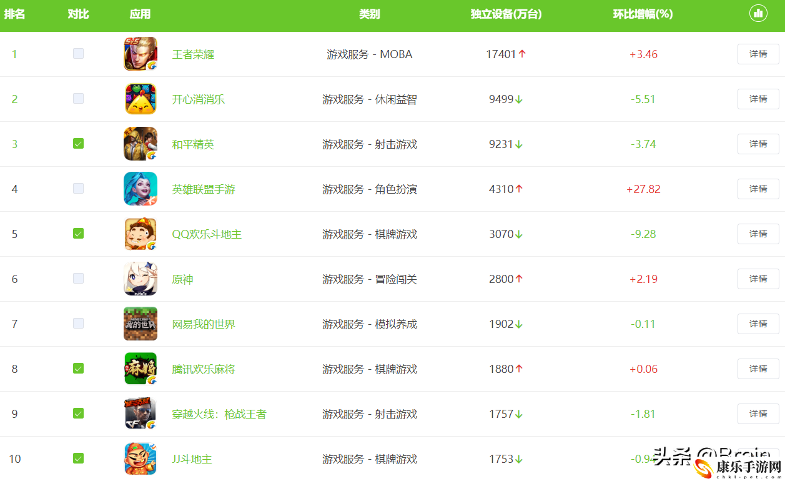
Task: Check the compare box for 原神
Action: coord(78,279)
